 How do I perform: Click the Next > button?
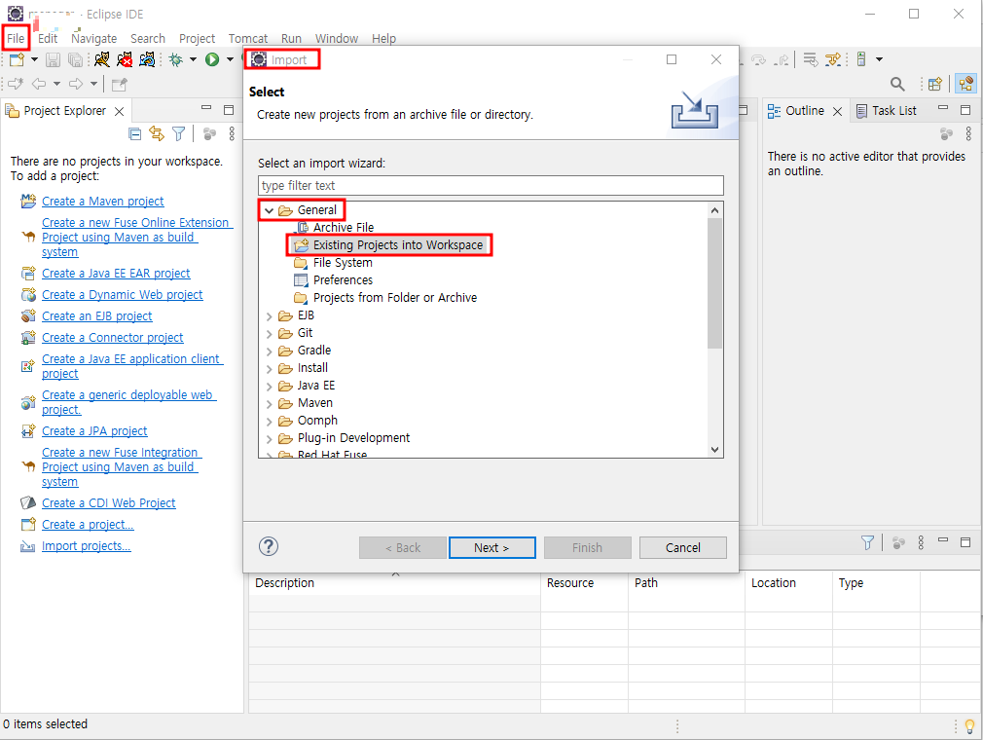point(492,547)
